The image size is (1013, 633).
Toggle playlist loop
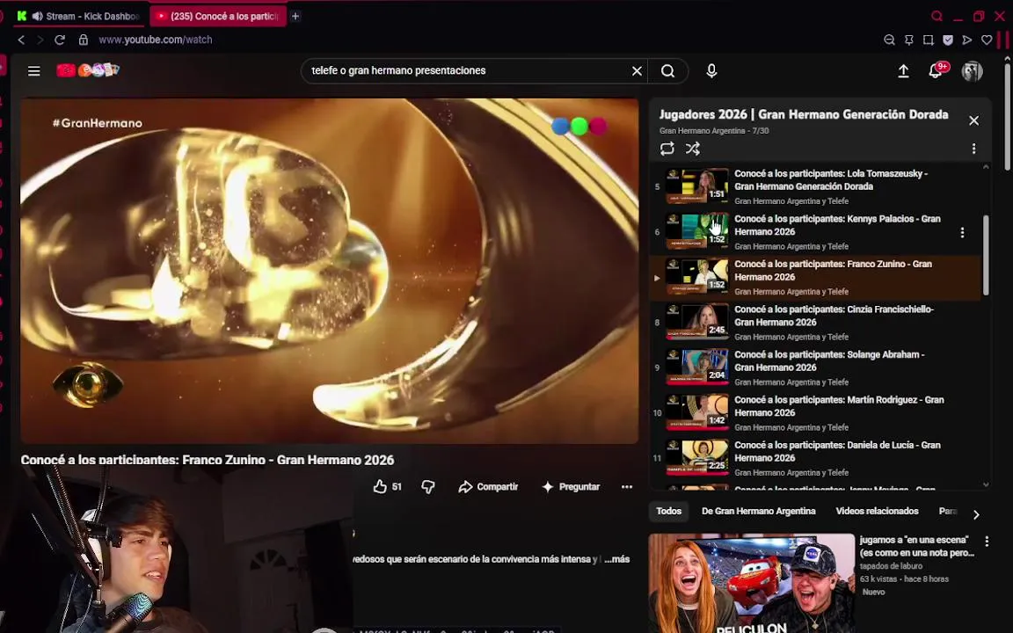tap(667, 149)
